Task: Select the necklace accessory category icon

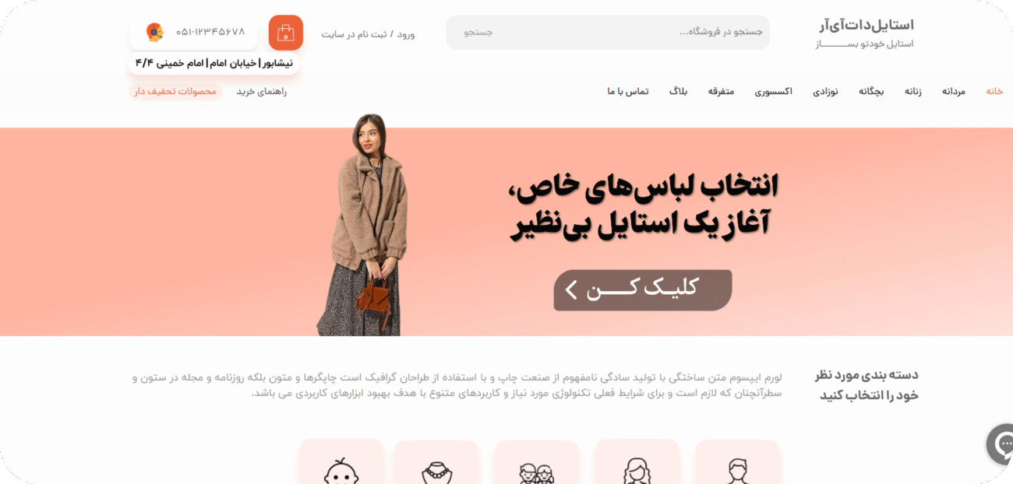Action: coord(436,472)
